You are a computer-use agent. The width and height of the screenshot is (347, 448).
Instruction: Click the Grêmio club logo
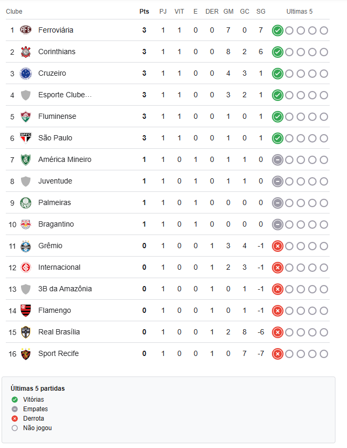pos(26,246)
